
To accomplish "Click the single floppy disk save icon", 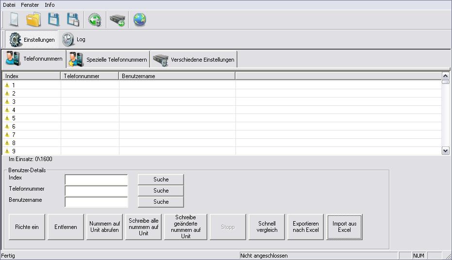I will (53, 20).
